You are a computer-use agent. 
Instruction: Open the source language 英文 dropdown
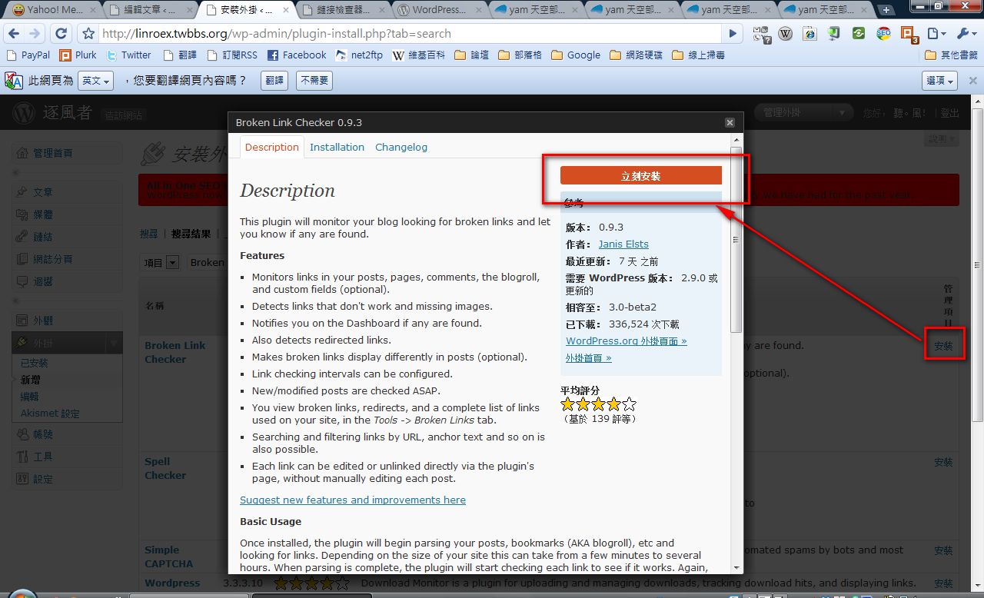point(96,81)
